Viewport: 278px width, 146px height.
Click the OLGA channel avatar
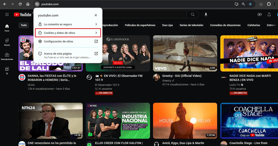[22, 77]
